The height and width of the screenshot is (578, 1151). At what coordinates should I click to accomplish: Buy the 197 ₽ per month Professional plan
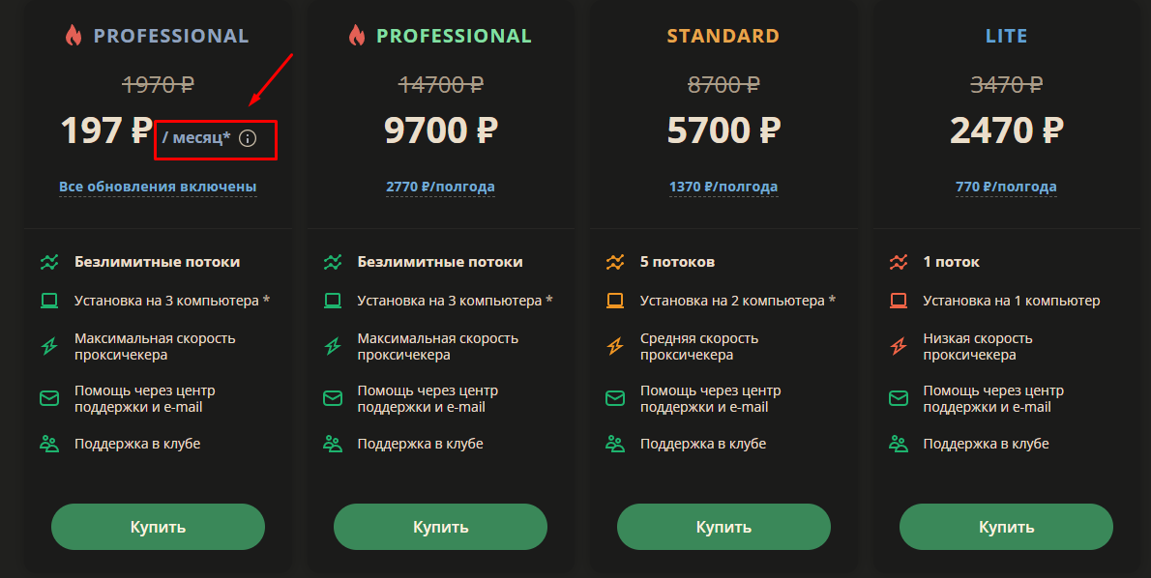coord(158,527)
